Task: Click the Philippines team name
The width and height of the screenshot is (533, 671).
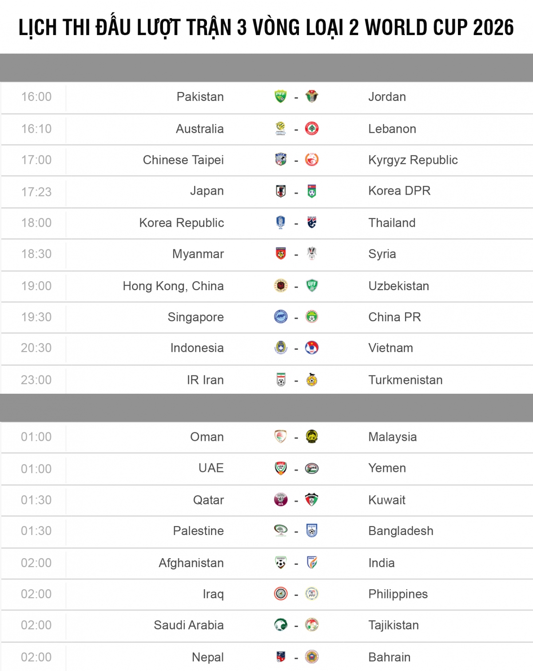Action: [x=398, y=594]
